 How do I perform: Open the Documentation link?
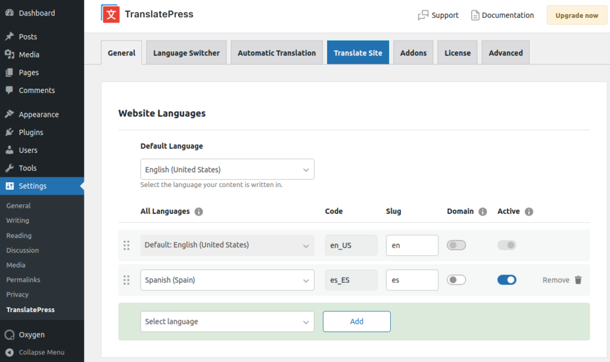[x=502, y=15]
